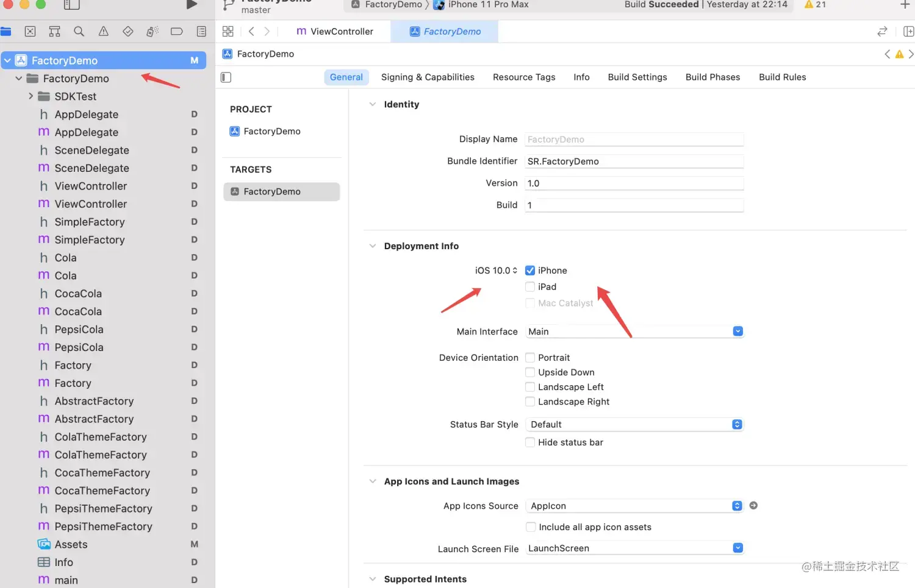The image size is (915, 588).
Task: Open the Issue navigator warning icon
Action: point(103,31)
